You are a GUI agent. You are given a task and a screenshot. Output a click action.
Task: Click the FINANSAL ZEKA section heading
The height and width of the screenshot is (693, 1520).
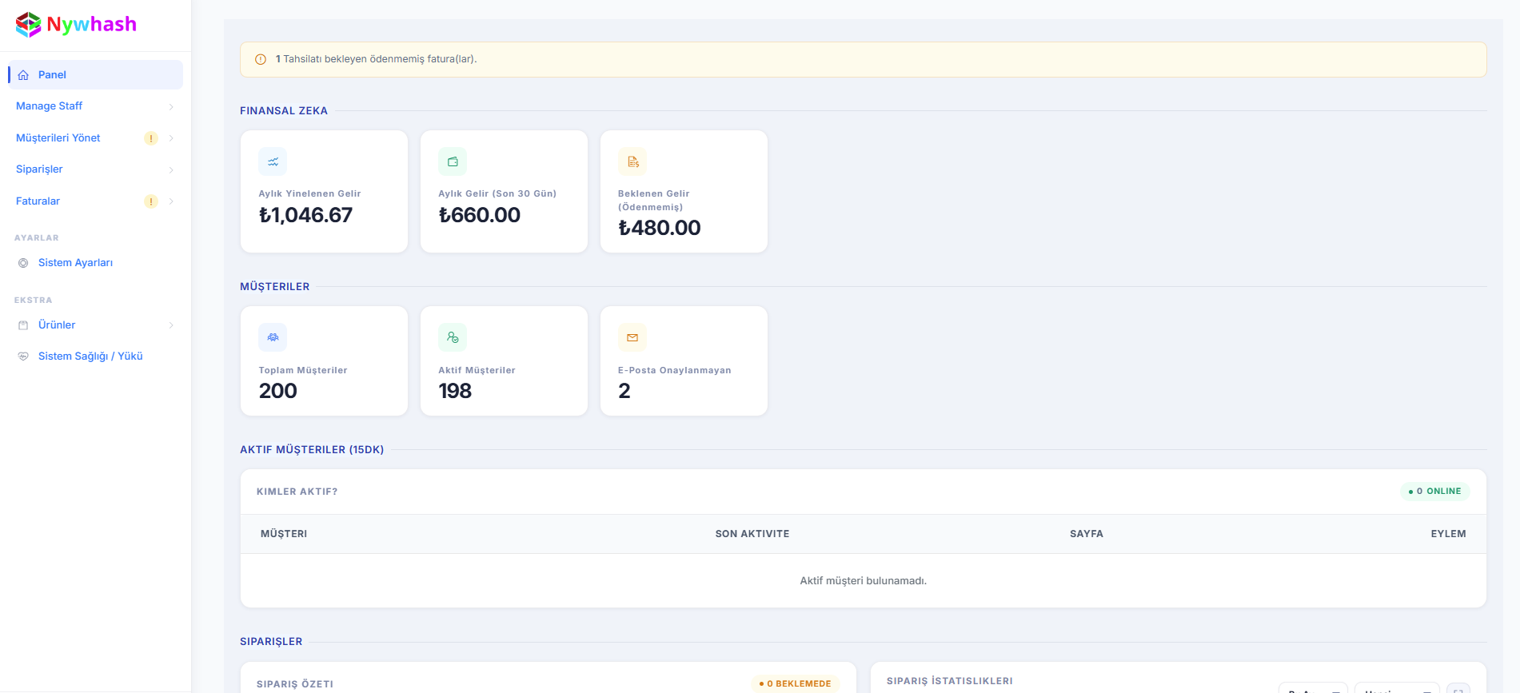point(284,111)
